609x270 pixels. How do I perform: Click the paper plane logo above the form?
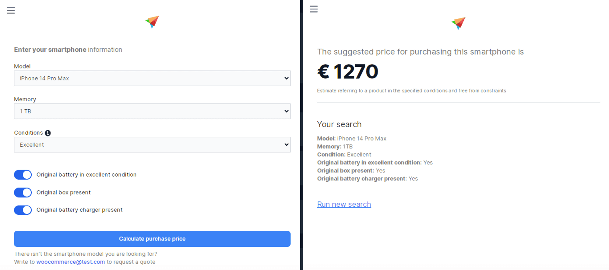[x=152, y=22]
